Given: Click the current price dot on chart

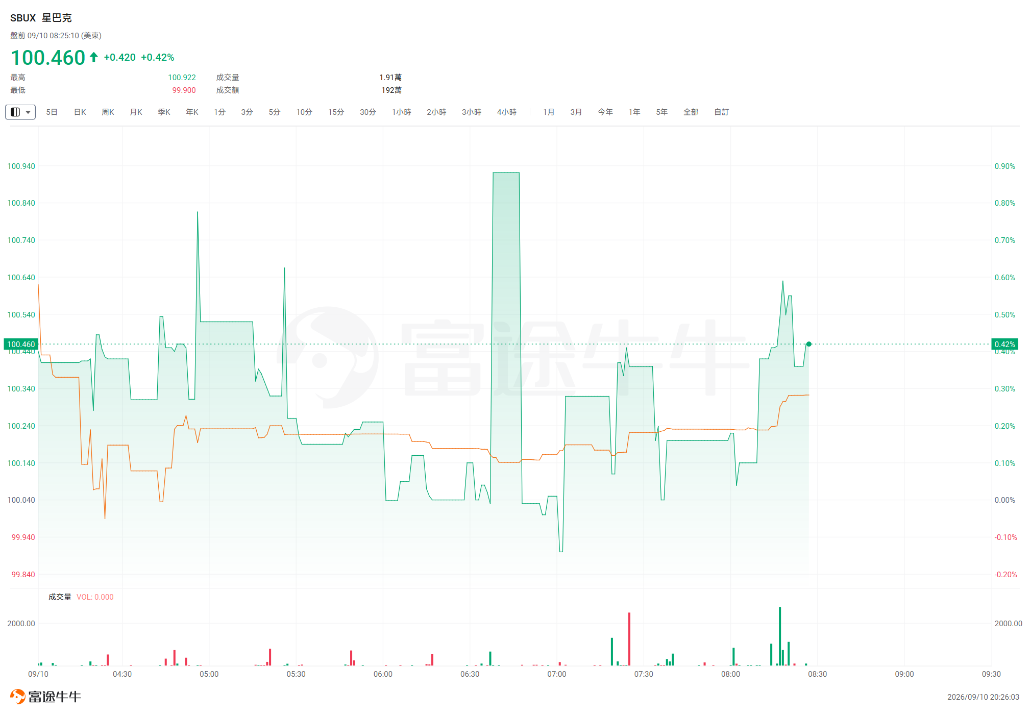Looking at the screenshot, I should [808, 344].
